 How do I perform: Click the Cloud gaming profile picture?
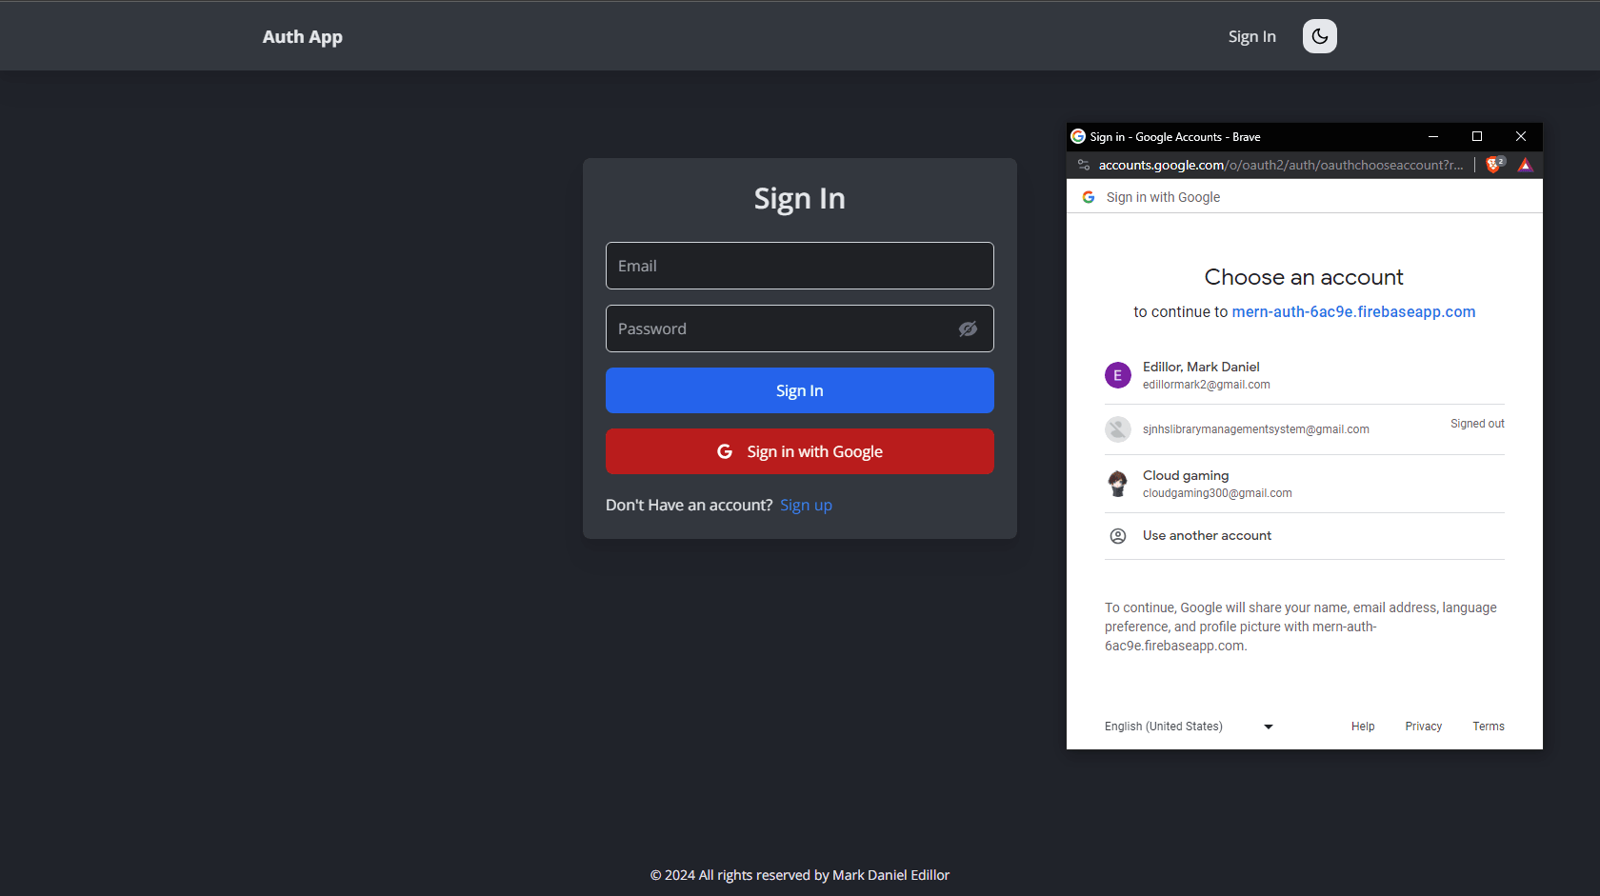(x=1118, y=484)
